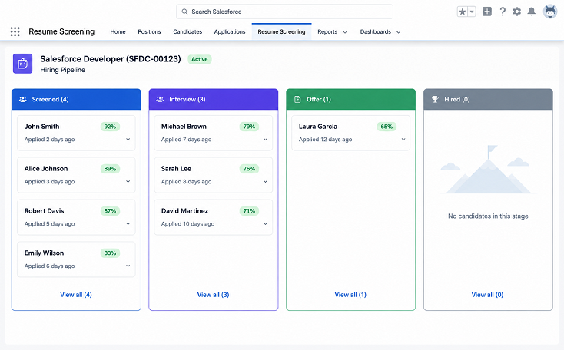Expand Laura Garcia's card chevron
This screenshot has height=350, width=564.
point(403,140)
